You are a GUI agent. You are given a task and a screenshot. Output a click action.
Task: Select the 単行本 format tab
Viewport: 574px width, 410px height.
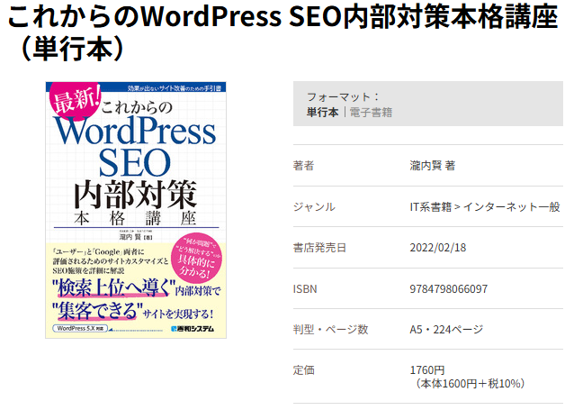click(322, 113)
